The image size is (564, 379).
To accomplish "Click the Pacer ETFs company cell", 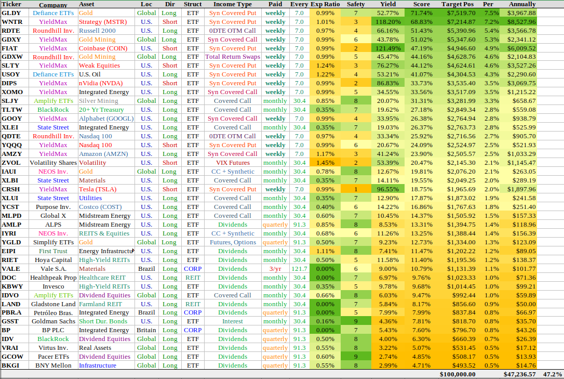I will click(x=53, y=357).
